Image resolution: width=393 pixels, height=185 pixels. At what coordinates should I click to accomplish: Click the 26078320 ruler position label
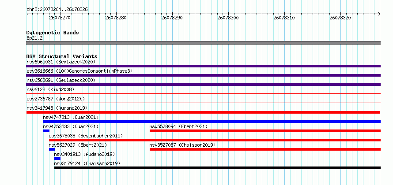[x=340, y=18]
